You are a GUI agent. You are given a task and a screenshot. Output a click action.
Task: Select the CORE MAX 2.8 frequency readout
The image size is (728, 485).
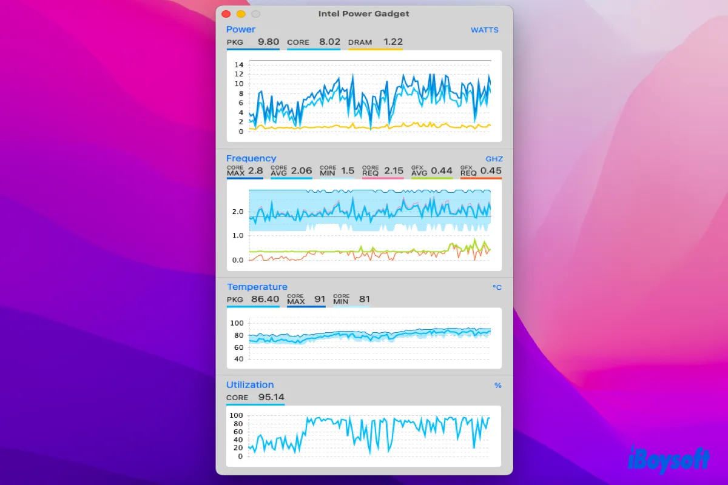244,171
